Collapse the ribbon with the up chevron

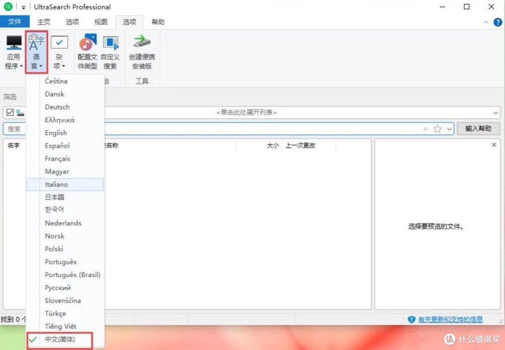[486, 22]
